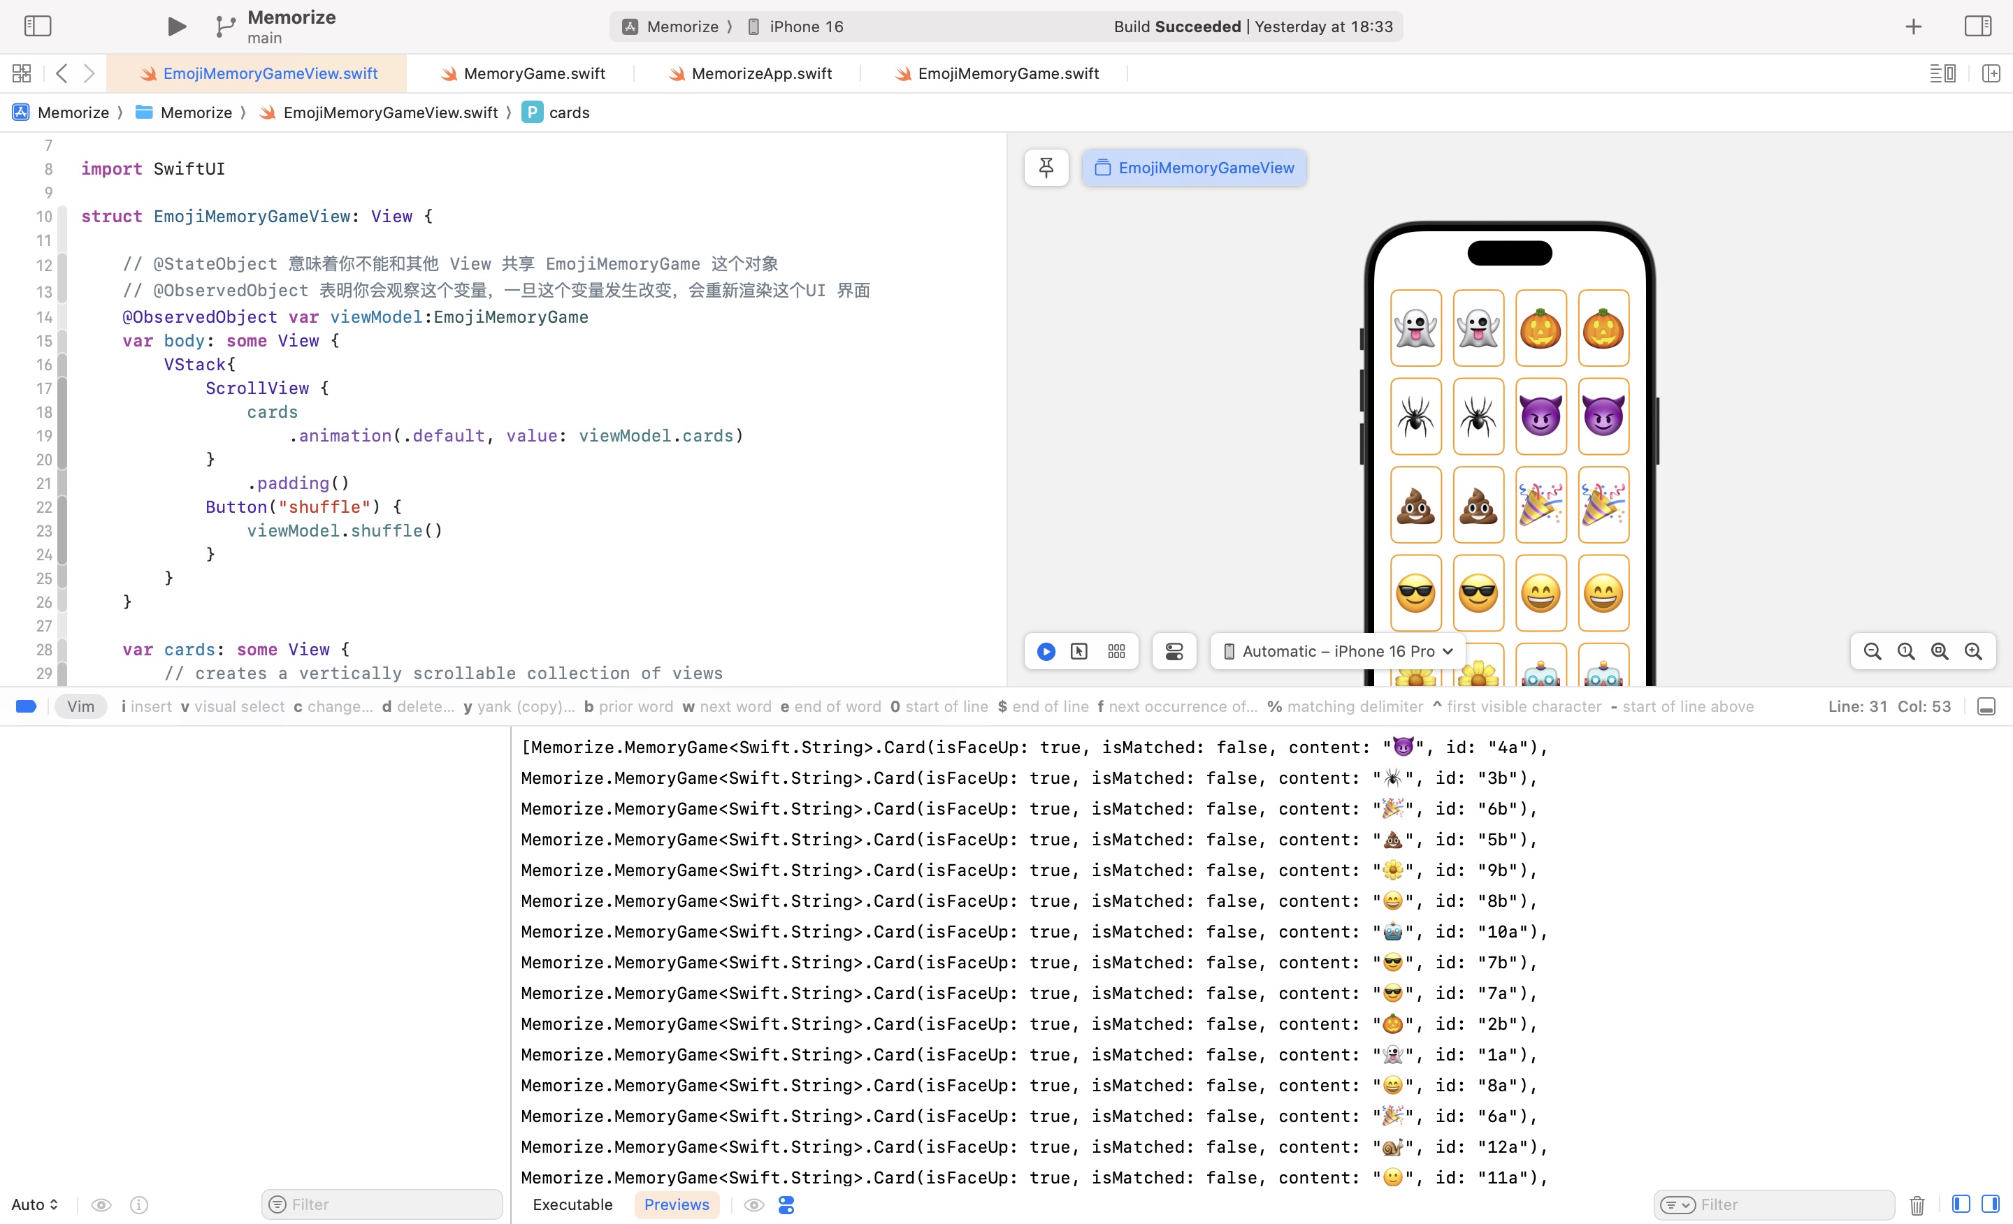Open the Automatic – iPhone 16 Pro device picker
Viewport: 2013px width, 1224px height.
pyautogui.click(x=1336, y=651)
